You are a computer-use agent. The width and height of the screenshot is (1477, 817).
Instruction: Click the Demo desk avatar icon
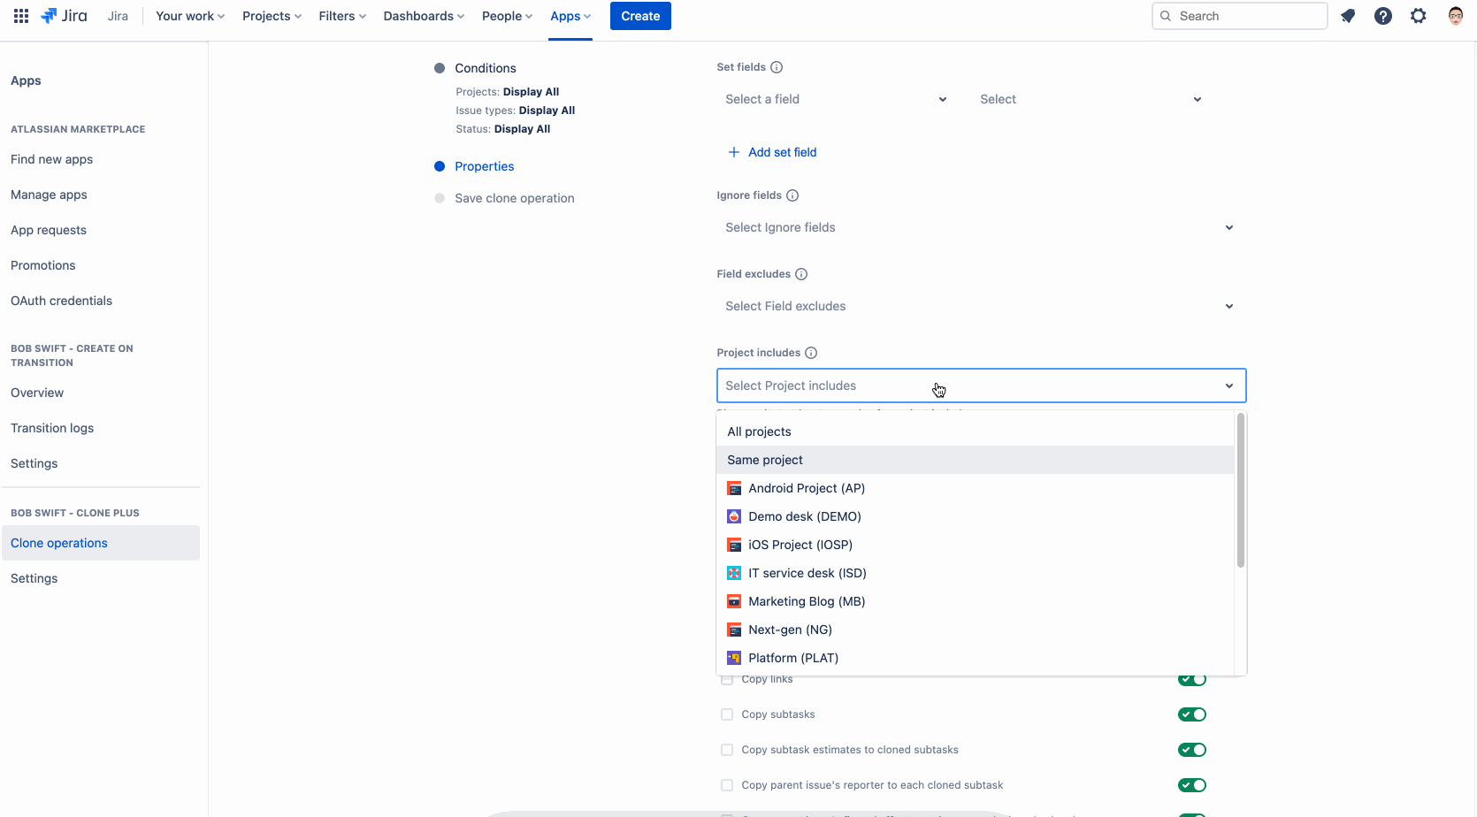pyautogui.click(x=734, y=516)
